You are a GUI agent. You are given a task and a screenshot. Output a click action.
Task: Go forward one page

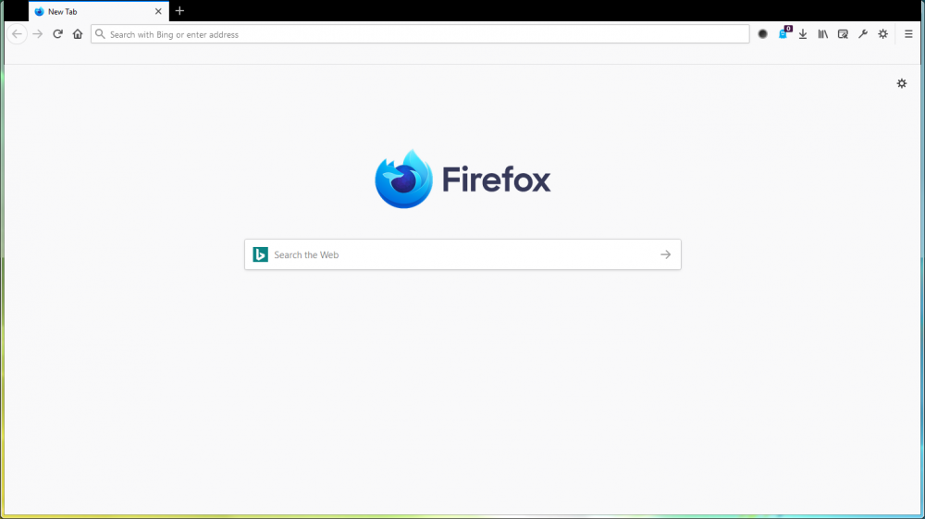[x=38, y=34]
